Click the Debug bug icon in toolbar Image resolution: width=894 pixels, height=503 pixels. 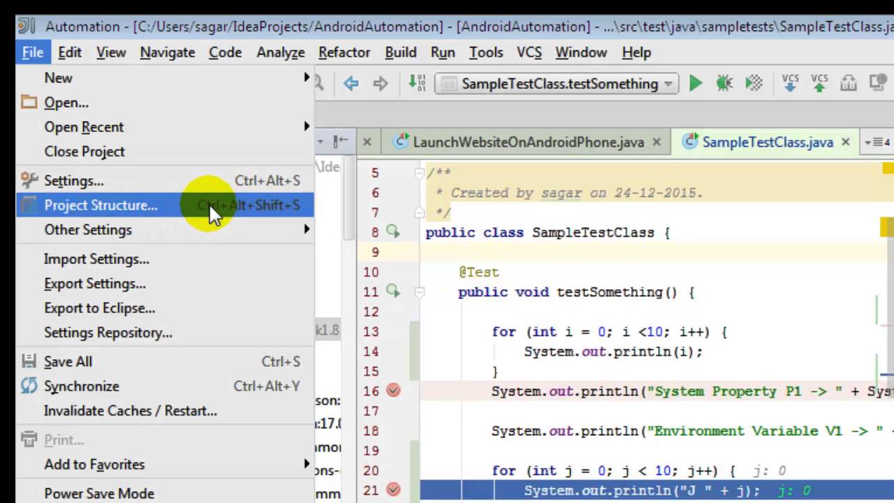pyautogui.click(x=724, y=83)
